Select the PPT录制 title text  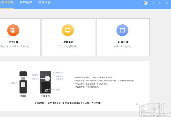pyautogui.click(x=13, y=42)
